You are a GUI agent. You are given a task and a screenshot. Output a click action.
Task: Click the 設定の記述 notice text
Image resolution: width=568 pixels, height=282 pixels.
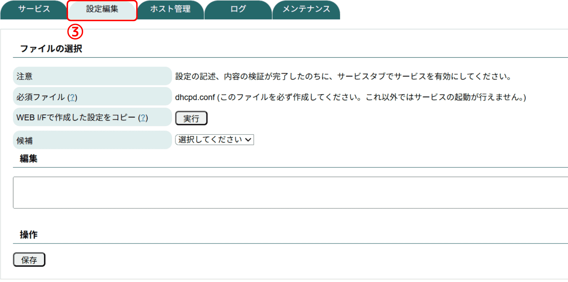click(x=343, y=77)
